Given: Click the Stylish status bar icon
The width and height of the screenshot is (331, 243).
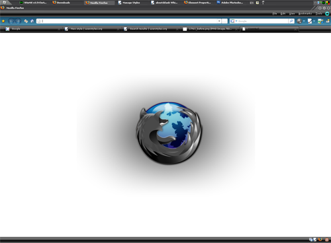Looking at the screenshot, I should 315,240.
